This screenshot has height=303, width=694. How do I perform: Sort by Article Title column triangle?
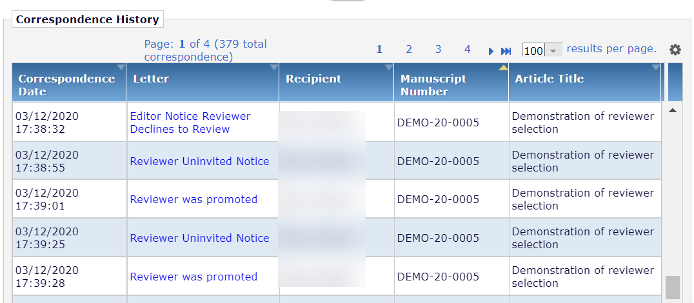656,67
